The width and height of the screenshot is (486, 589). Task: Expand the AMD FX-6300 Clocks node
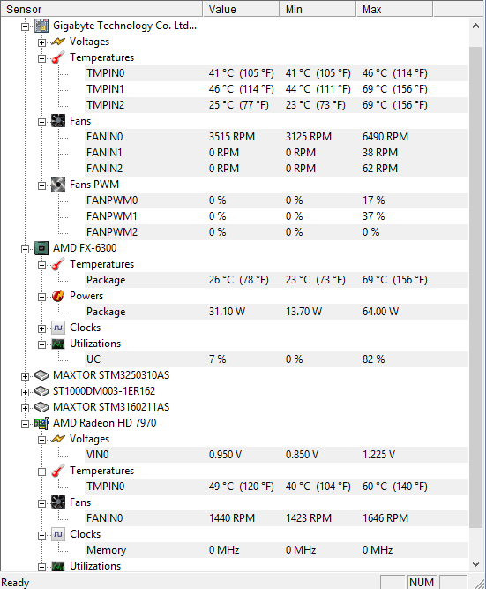click(41, 329)
